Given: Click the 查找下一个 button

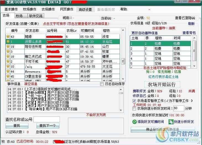Looking at the screenshot, I should coord(48,126).
